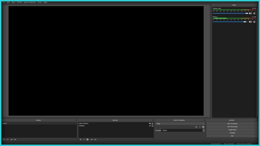Viewport: 260px width, 146px height.
Task: Decrease transition Duration with down arrow
Action: tap(204, 131)
